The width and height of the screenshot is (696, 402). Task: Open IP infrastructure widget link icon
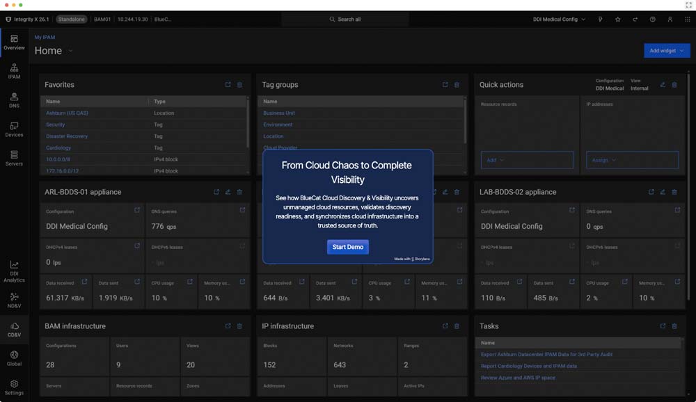point(445,325)
